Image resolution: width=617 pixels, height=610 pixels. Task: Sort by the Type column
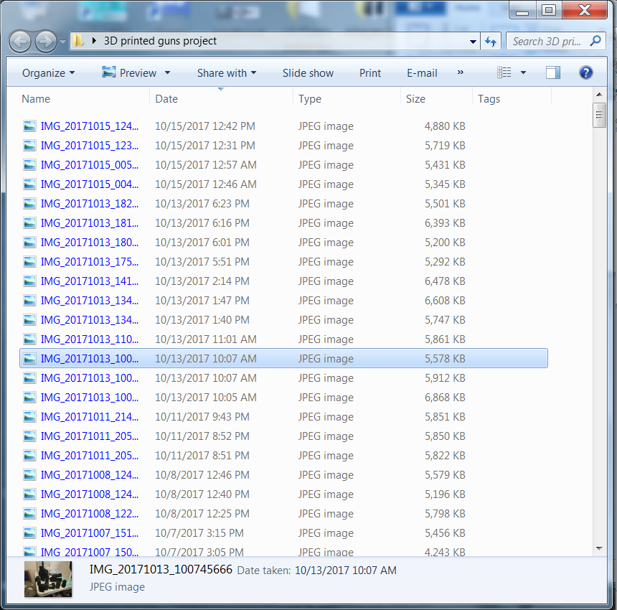(310, 99)
